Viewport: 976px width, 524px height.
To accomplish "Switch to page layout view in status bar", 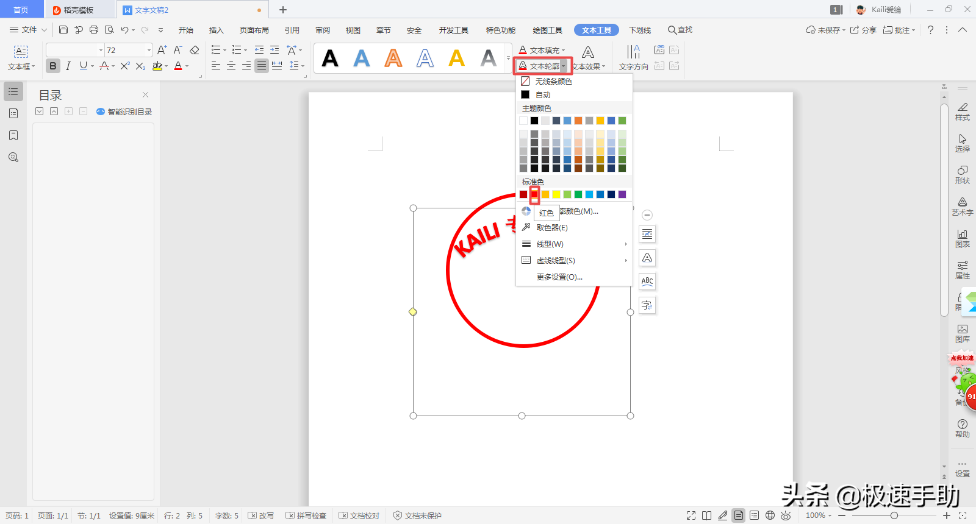I will [x=739, y=515].
